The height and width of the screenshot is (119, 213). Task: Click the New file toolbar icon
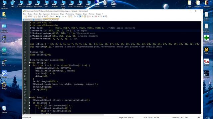[24, 17]
